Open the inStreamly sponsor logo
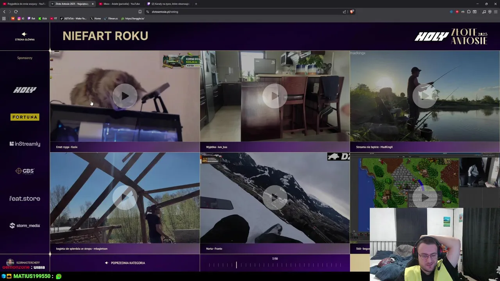The image size is (500, 281). 25,144
